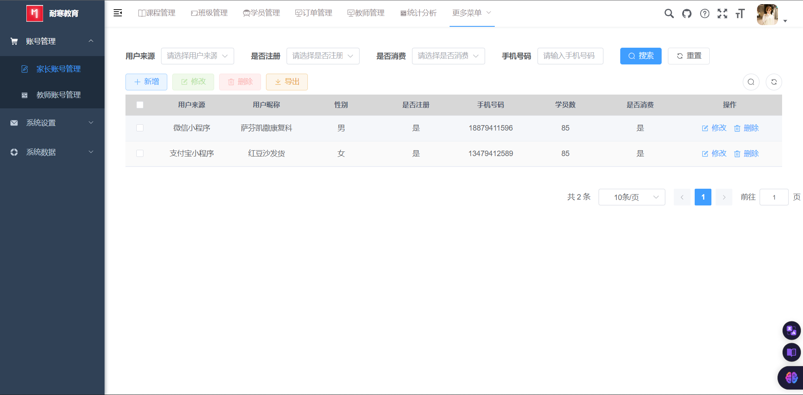Click the 耐寒教育 logo icon
This screenshot has width=803, height=395.
point(35,13)
